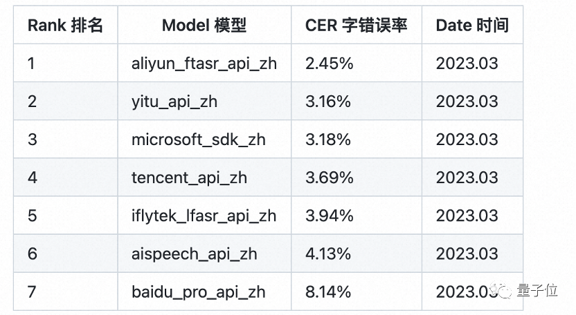This screenshot has width=576, height=315.
Task: Click the 4.13% error rate cell
Action: click(328, 254)
